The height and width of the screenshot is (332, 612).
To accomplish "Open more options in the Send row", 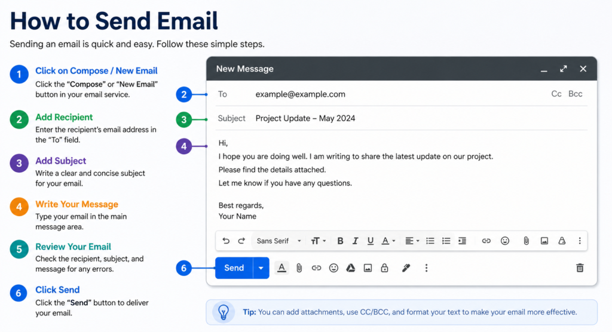I will (426, 268).
